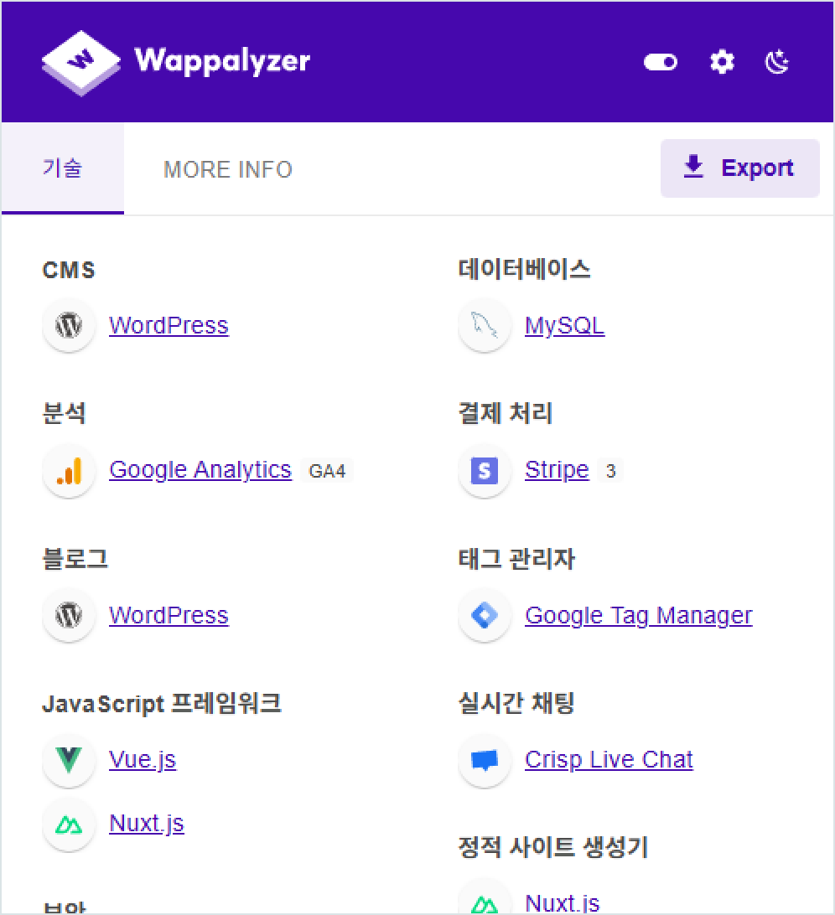
Task: Switch to dark mode moon icon
Action: [778, 62]
